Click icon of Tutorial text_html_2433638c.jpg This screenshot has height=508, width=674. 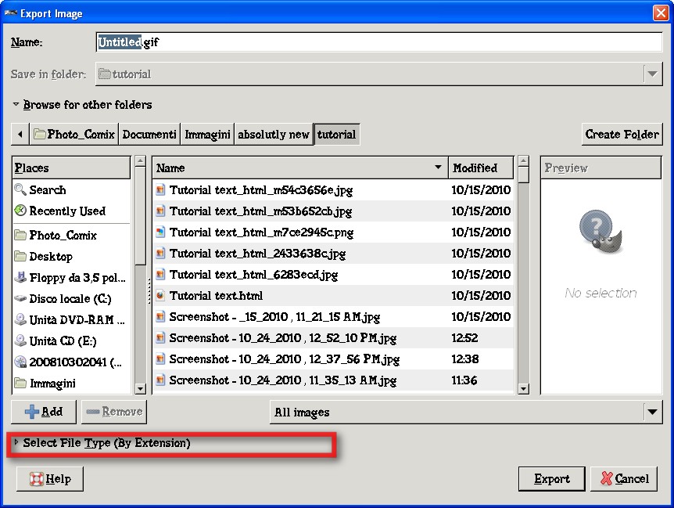click(x=160, y=253)
